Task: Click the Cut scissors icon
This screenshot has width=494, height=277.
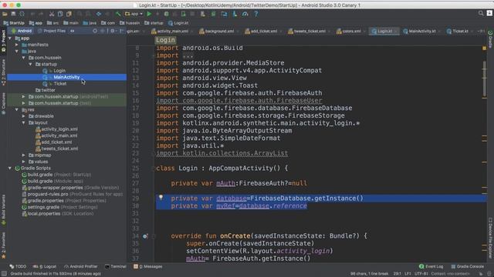Action: pos(52,14)
